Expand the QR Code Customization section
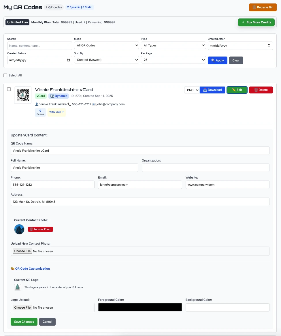 32,269
